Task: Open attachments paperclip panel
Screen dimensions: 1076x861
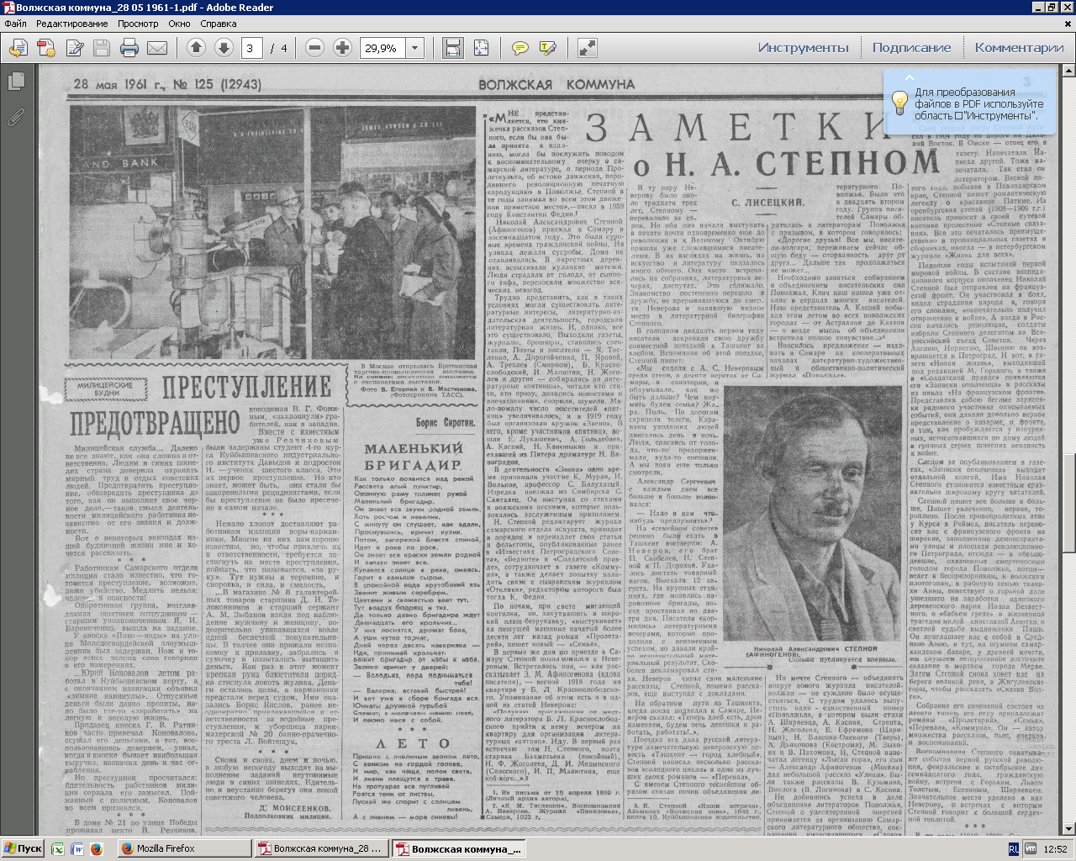Action: (15, 117)
